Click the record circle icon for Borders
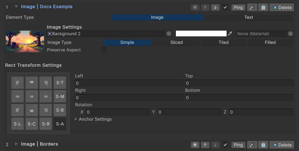 pyautogui.click(x=195, y=145)
